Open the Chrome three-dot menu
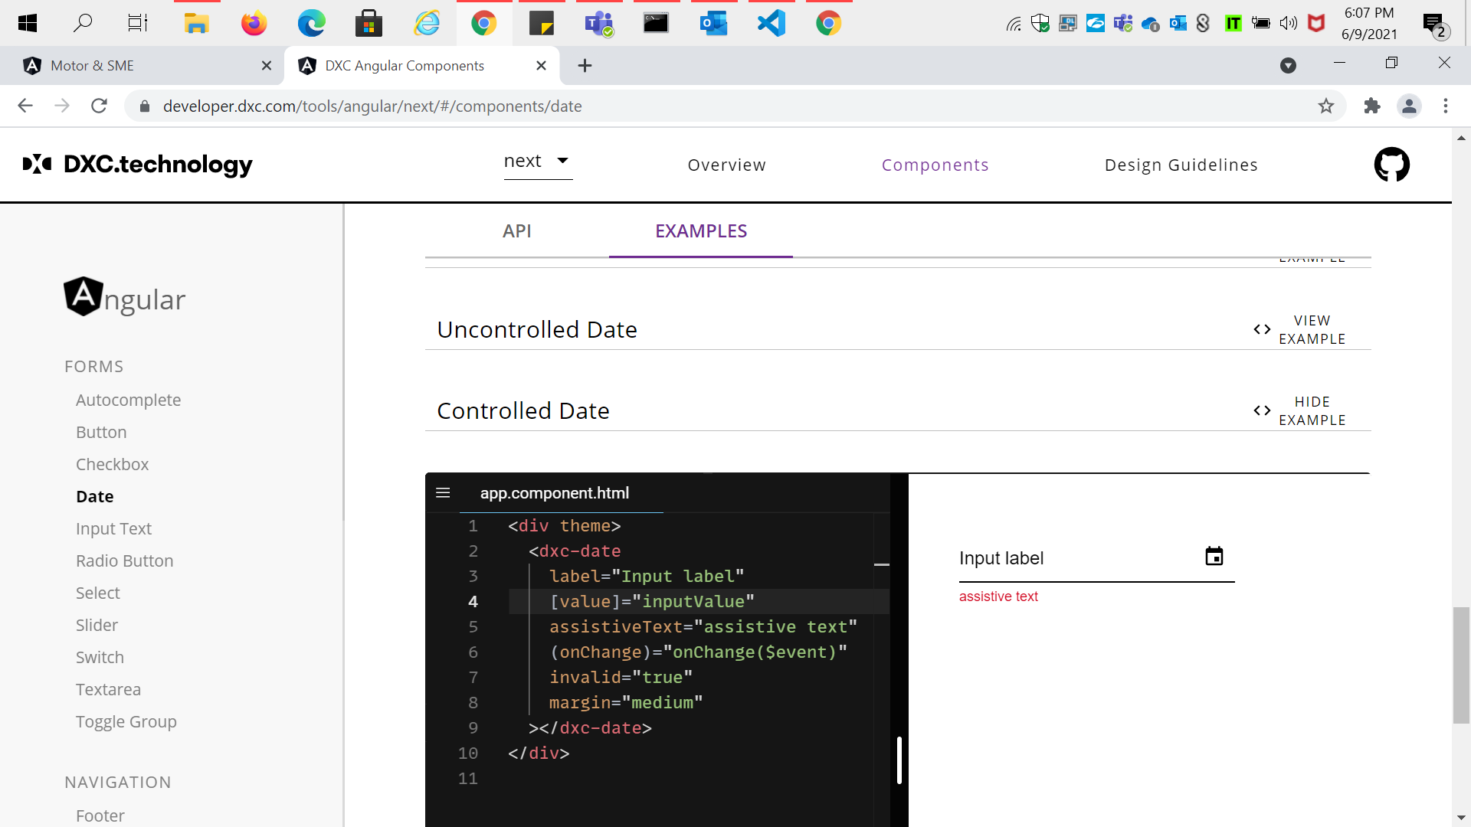1471x827 pixels. tap(1446, 106)
